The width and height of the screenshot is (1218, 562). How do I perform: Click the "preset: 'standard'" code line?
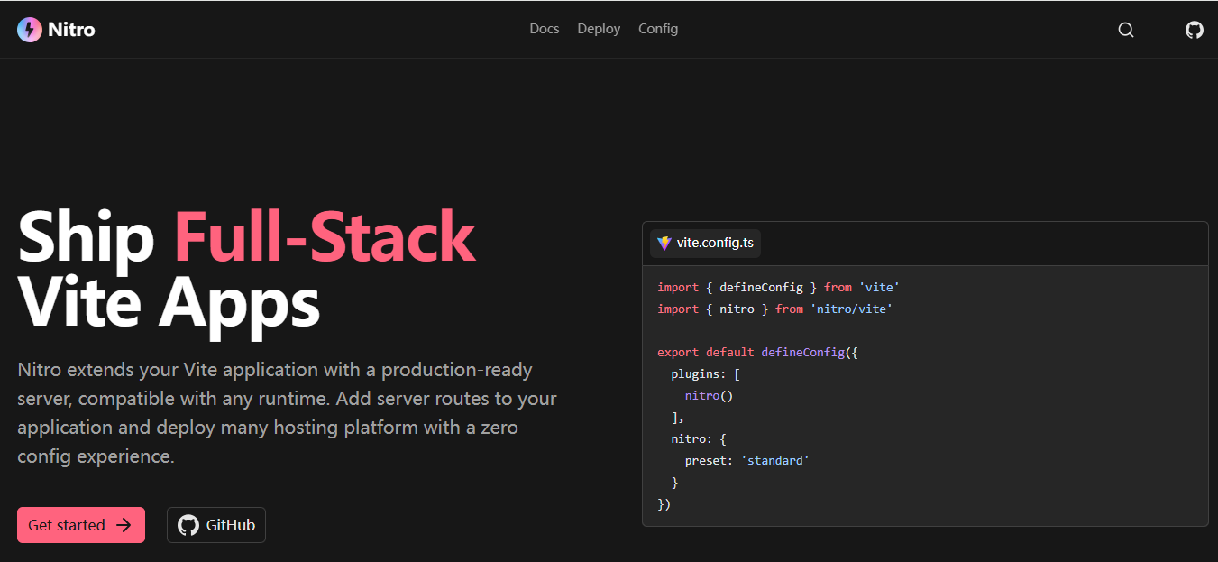(746, 460)
